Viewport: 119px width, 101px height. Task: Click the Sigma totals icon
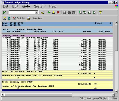9,18
